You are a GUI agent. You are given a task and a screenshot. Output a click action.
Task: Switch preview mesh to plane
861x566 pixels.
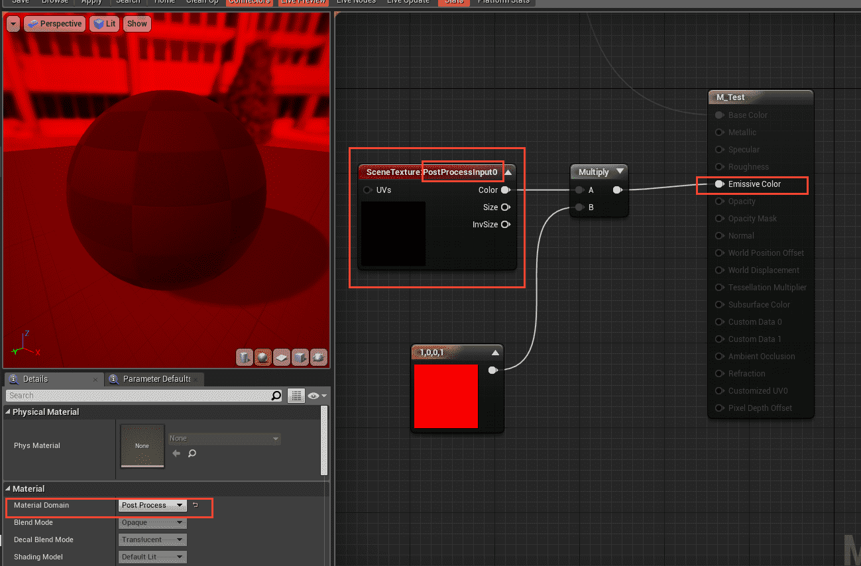pos(282,358)
